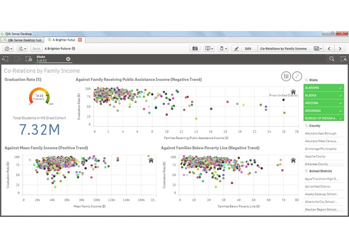349x248 pixels.
Task: Remove the State selection
Action: pyautogui.click(x=68, y=59)
